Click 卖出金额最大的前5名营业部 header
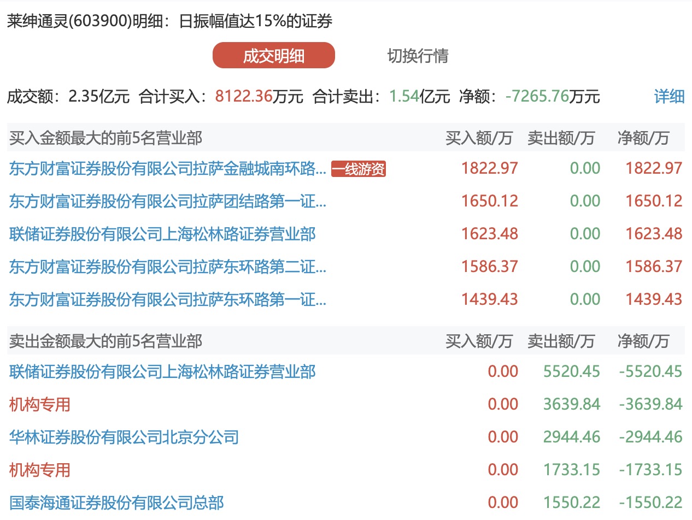The width and height of the screenshot is (692, 520). 106,341
